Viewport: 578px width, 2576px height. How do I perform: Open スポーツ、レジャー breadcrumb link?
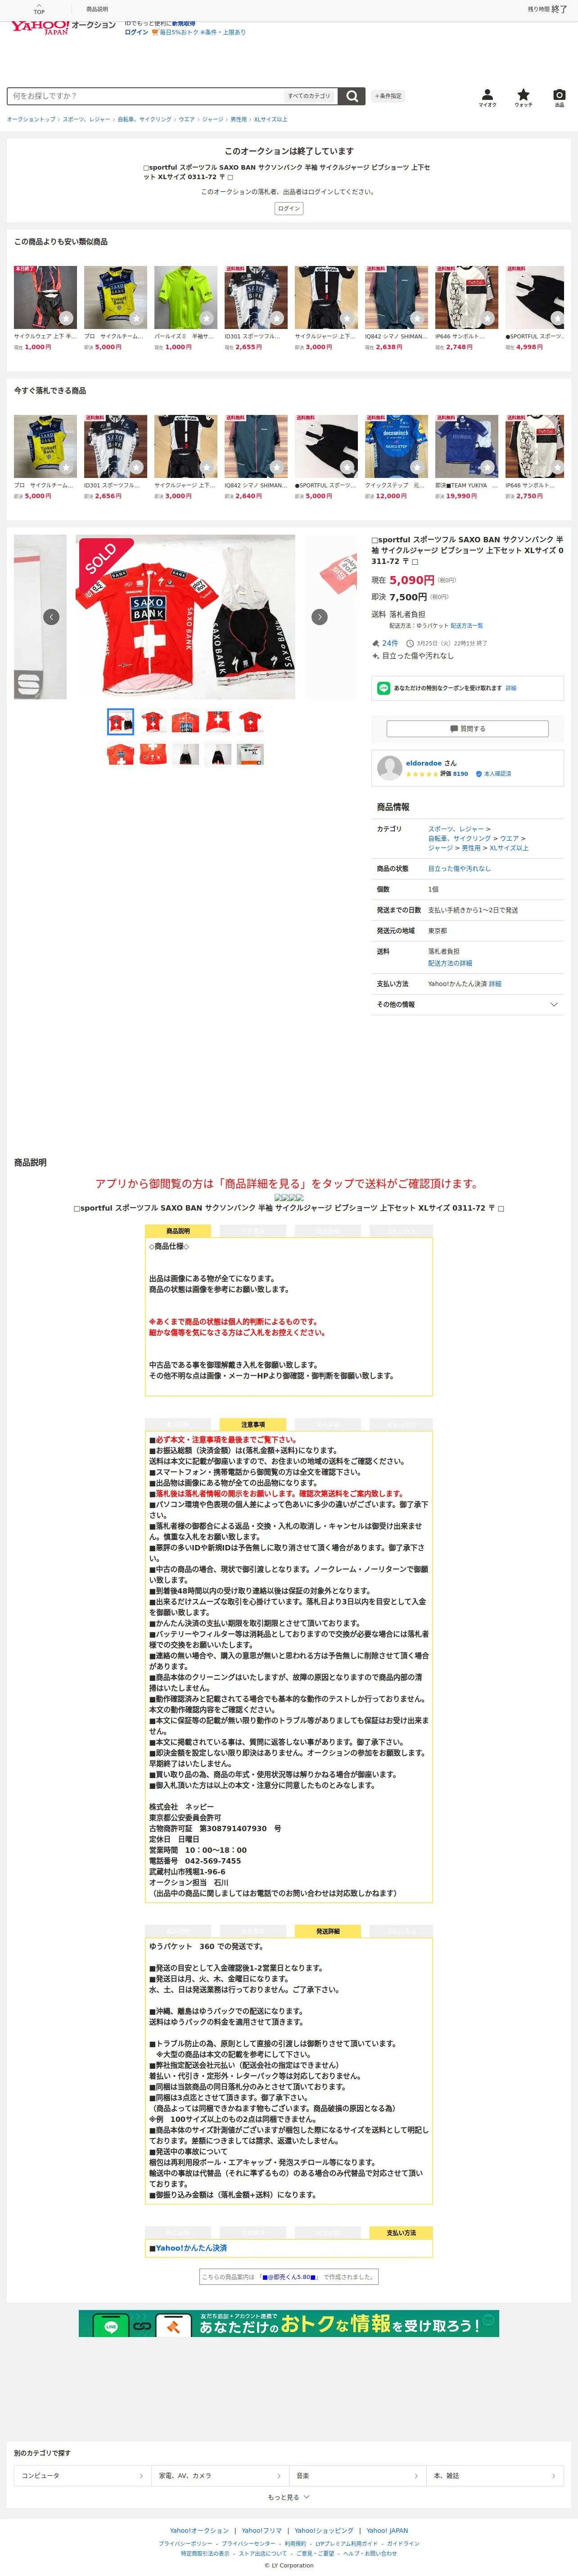pyautogui.click(x=86, y=119)
